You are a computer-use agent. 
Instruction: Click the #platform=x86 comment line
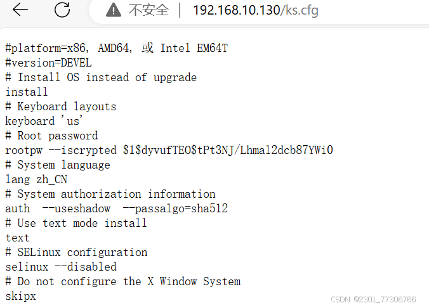click(x=117, y=48)
